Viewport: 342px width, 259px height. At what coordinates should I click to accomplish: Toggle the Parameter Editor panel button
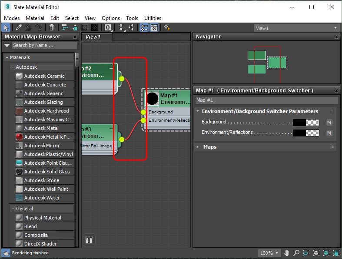coord(154,28)
